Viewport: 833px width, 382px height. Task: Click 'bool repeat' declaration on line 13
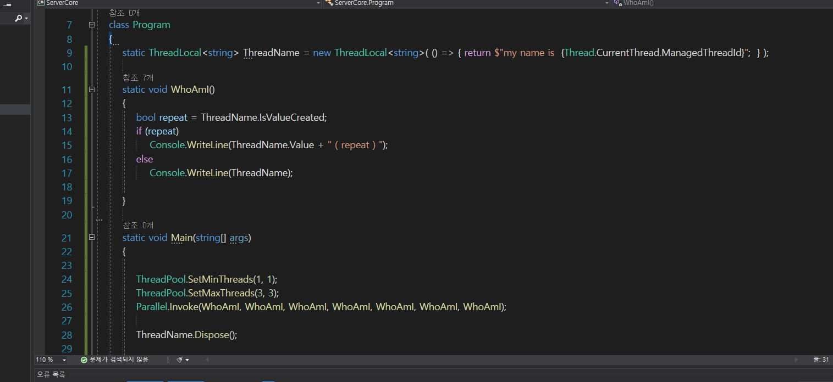[x=162, y=117]
